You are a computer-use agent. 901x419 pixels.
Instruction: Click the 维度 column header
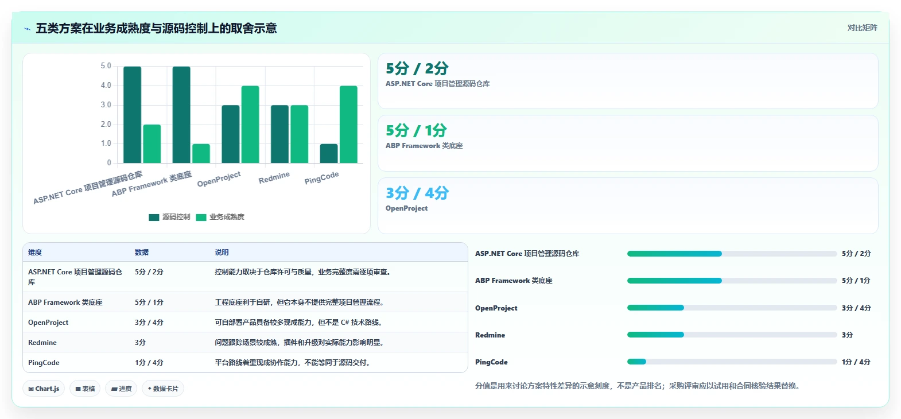click(x=35, y=253)
